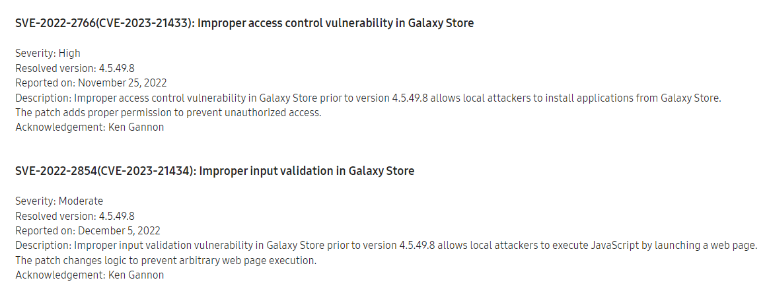Click the 'Severity: Moderate' line

coord(59,201)
